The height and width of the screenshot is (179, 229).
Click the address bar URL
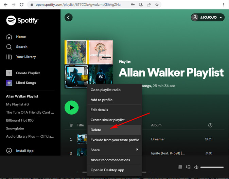pos(78,5)
